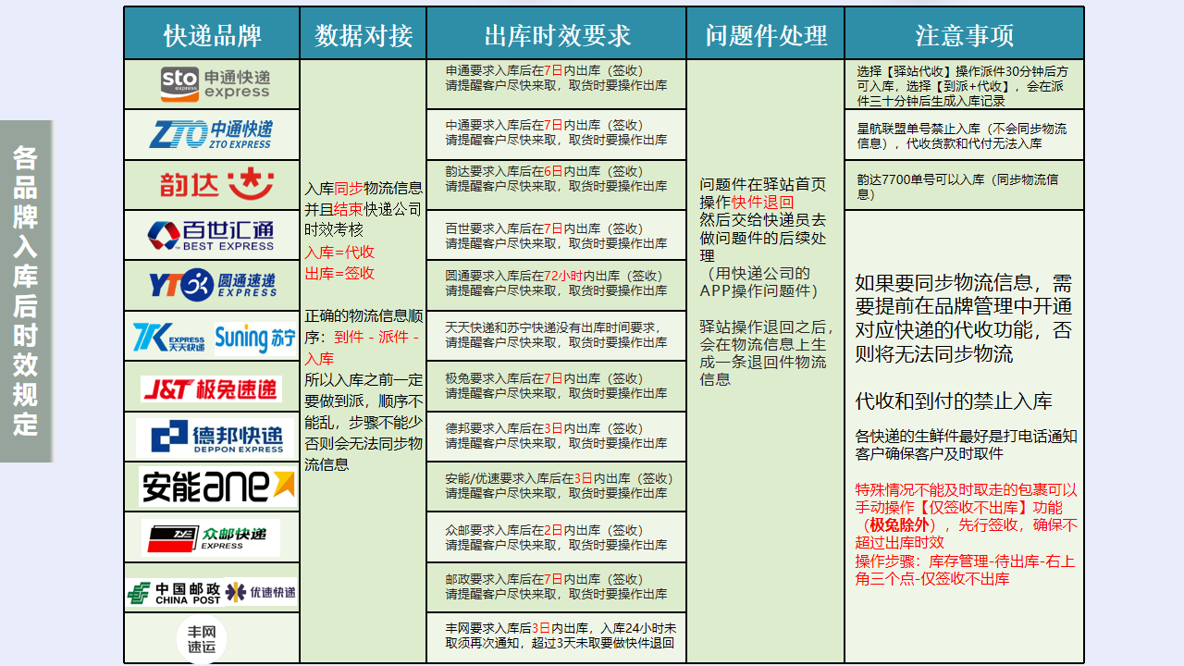Image resolution: width=1184 pixels, height=666 pixels.
Task: Click the 申通要求入库后在7日内出库 cell
Action: point(557,84)
